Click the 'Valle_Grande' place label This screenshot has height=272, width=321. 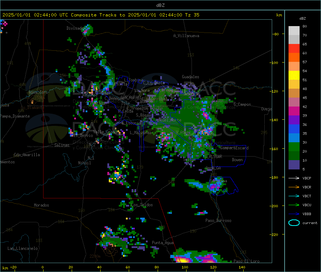(x=106, y=132)
